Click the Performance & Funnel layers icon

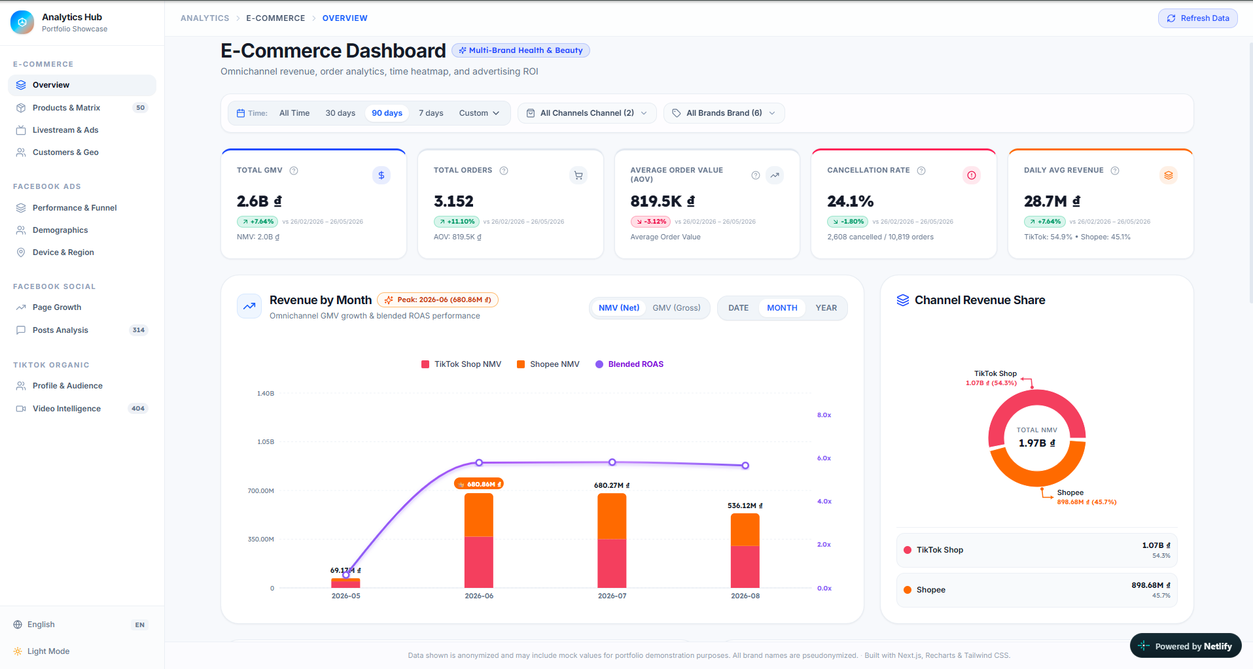[x=21, y=208]
